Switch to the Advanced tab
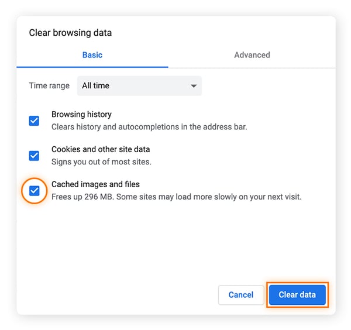This screenshot has height=330, width=351. click(252, 55)
